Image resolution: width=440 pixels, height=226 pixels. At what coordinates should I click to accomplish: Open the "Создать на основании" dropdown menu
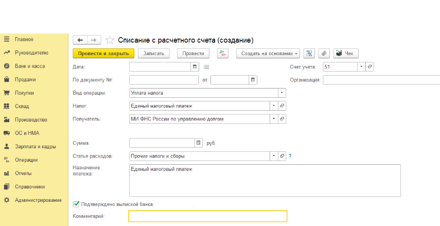pyautogui.click(x=268, y=54)
